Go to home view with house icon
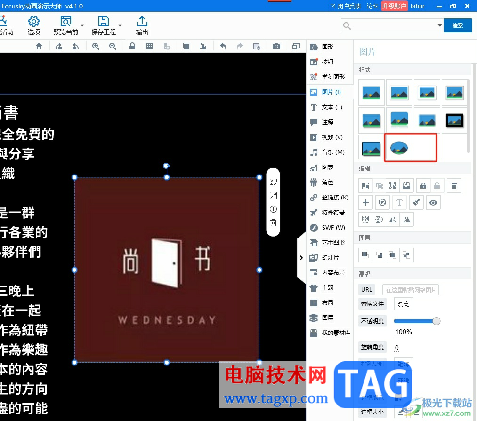The width and height of the screenshot is (477, 421). coord(39,46)
